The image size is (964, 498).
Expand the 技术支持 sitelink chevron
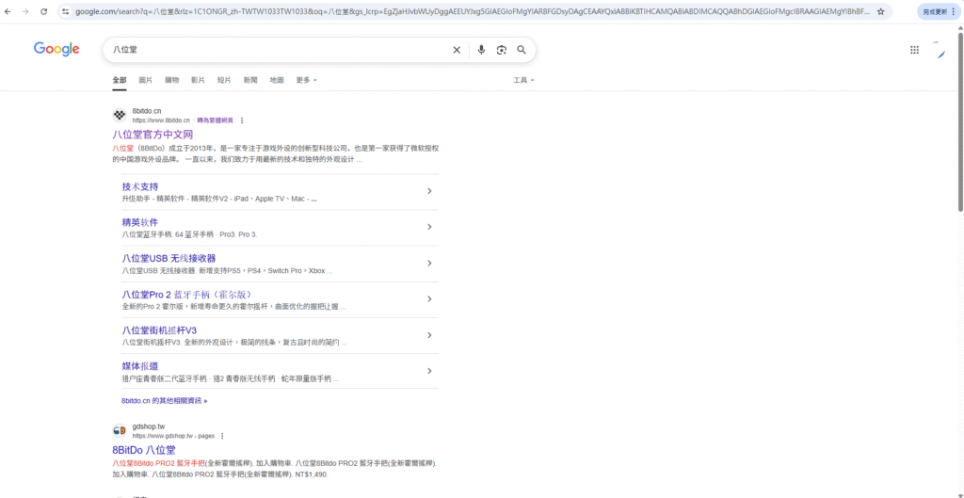click(429, 191)
